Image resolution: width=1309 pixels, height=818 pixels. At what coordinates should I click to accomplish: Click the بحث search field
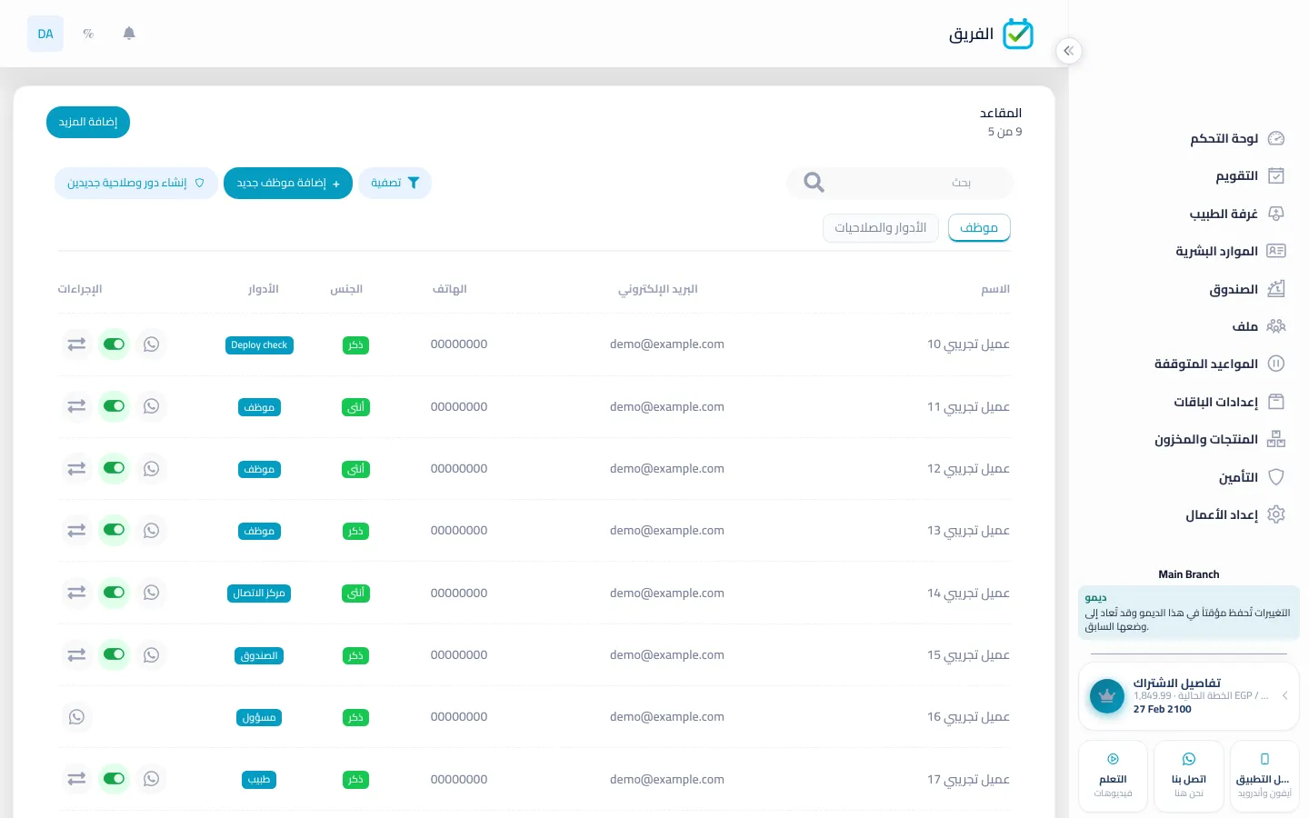(900, 183)
